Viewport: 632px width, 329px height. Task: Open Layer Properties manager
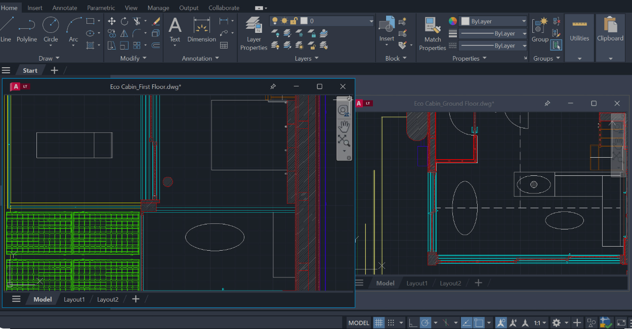click(254, 33)
